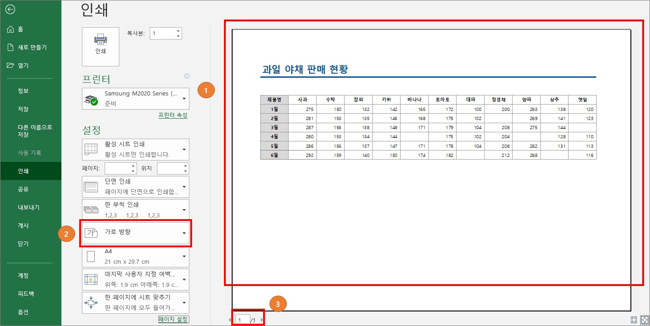Click the printer info icon
Viewport: 650px width, 326px height.
pyautogui.click(x=187, y=76)
